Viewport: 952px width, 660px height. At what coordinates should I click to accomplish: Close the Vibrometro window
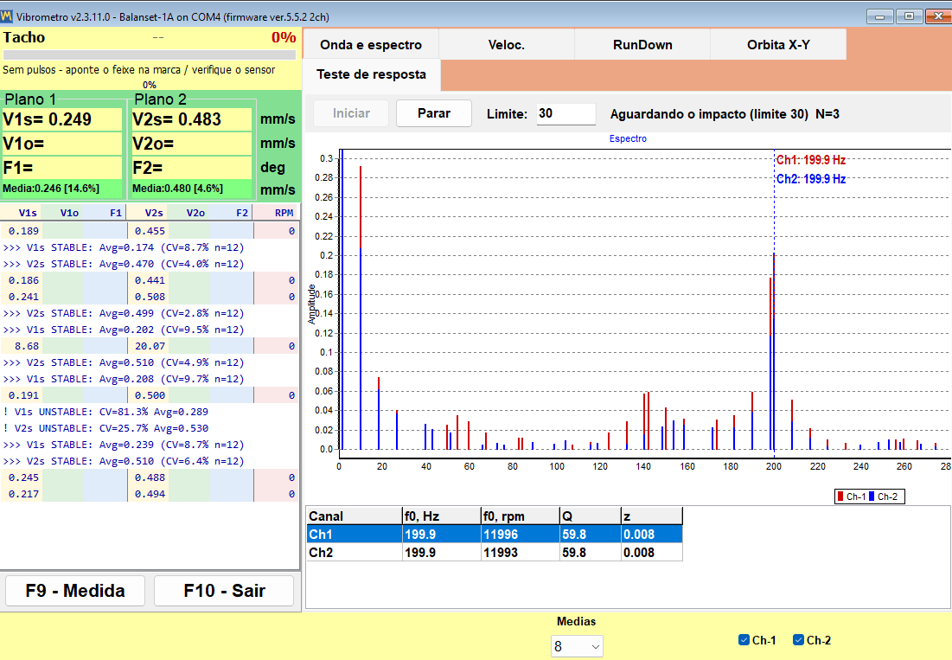pyautogui.click(x=938, y=16)
